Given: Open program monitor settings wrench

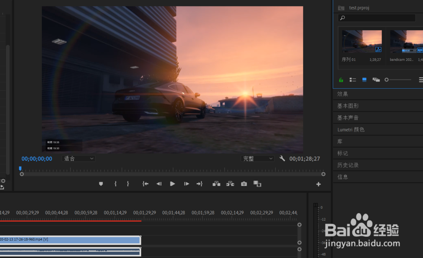Looking at the screenshot, I should point(282,159).
